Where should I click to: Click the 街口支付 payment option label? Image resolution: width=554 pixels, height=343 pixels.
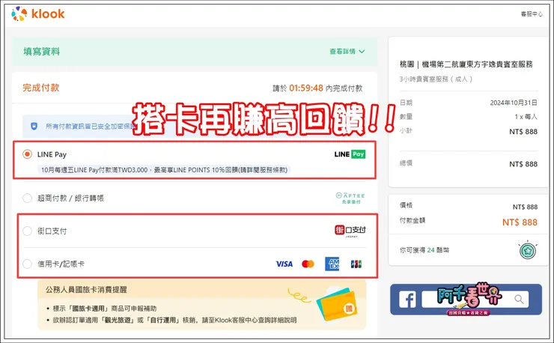(x=52, y=231)
